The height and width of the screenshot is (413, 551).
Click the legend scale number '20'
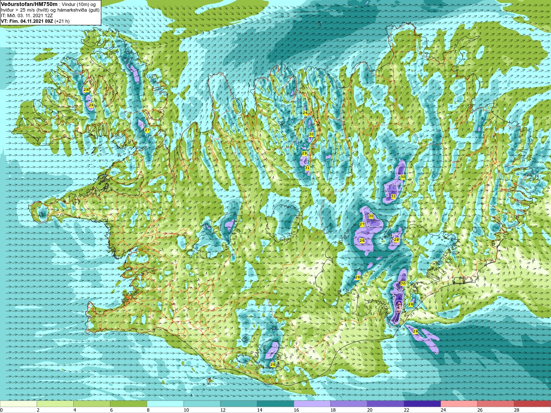coord(370,410)
